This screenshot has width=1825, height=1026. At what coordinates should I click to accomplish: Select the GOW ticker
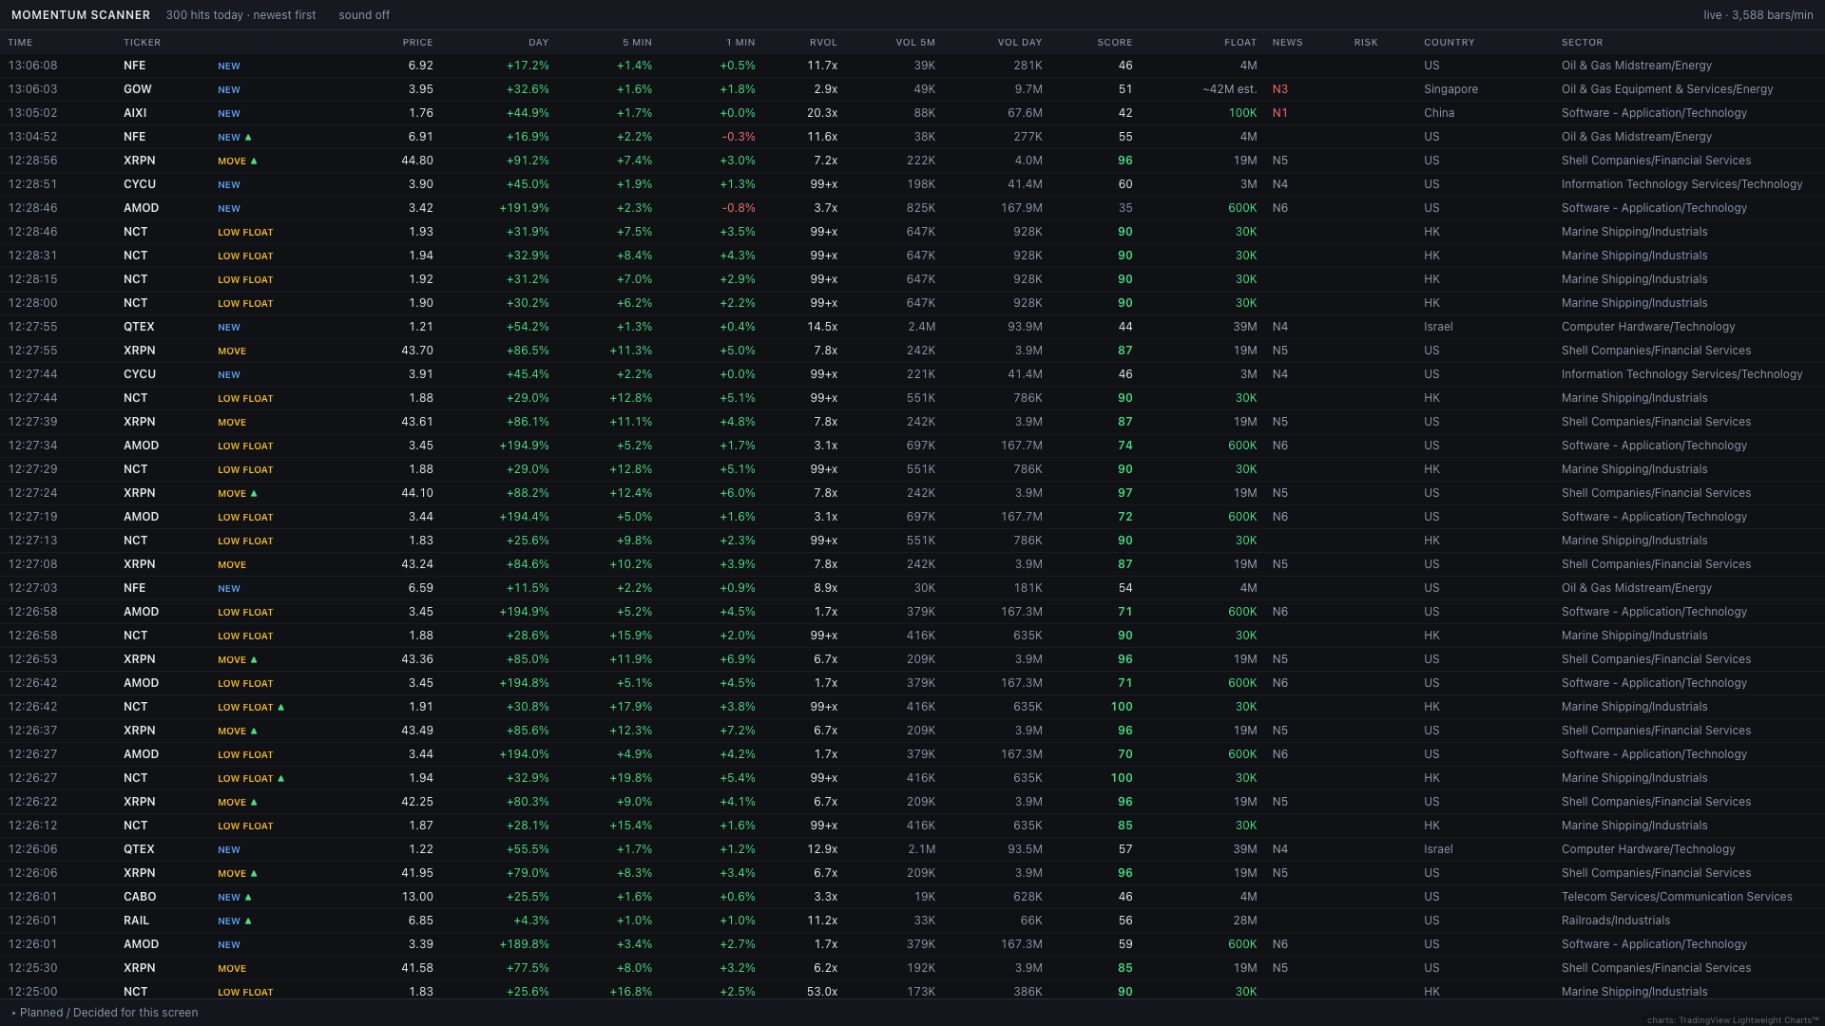(138, 89)
